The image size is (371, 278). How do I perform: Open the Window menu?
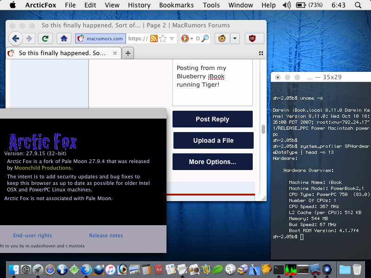(x=241, y=5)
